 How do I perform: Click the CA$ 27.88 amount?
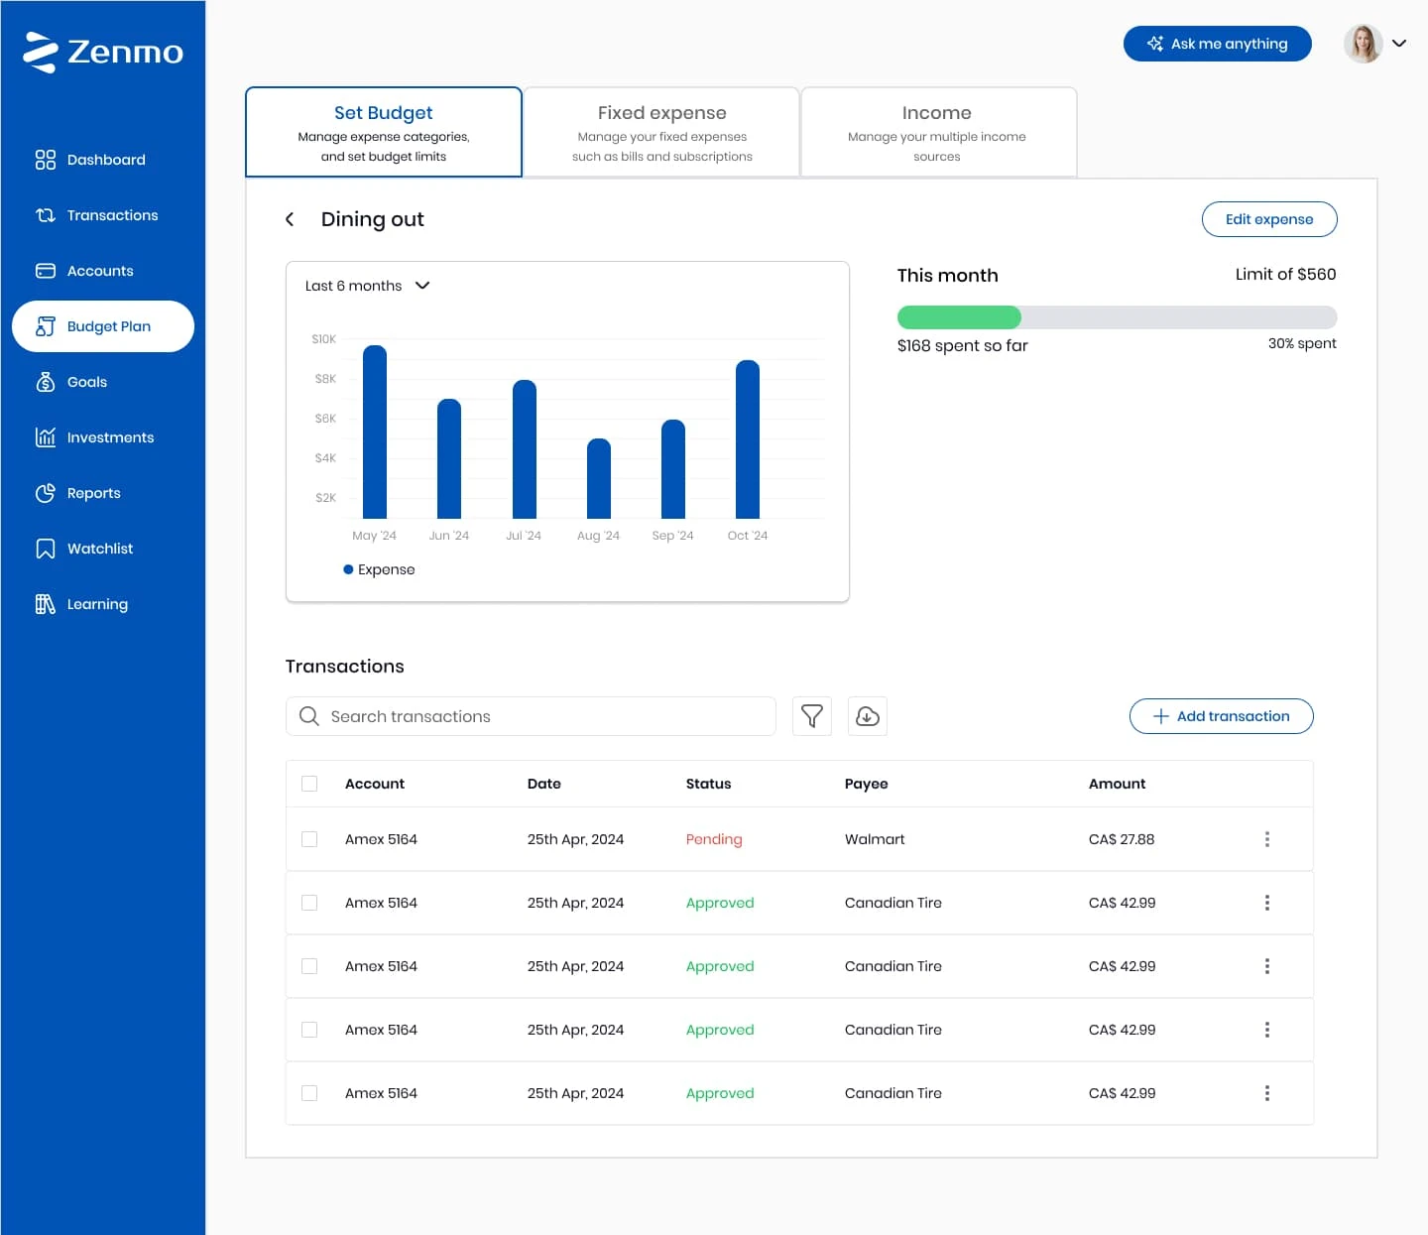click(x=1122, y=839)
